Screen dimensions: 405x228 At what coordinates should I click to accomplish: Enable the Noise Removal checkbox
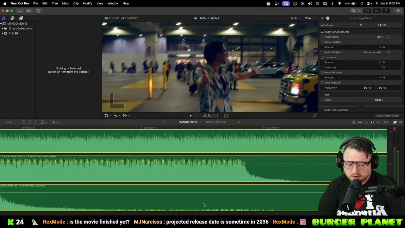(322, 73)
